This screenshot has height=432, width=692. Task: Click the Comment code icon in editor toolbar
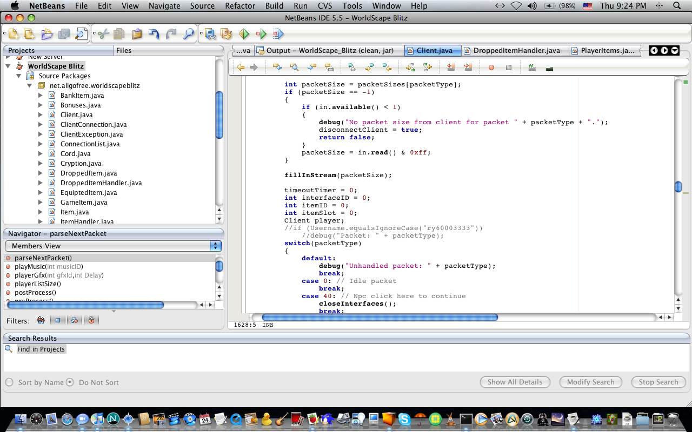[x=532, y=67]
